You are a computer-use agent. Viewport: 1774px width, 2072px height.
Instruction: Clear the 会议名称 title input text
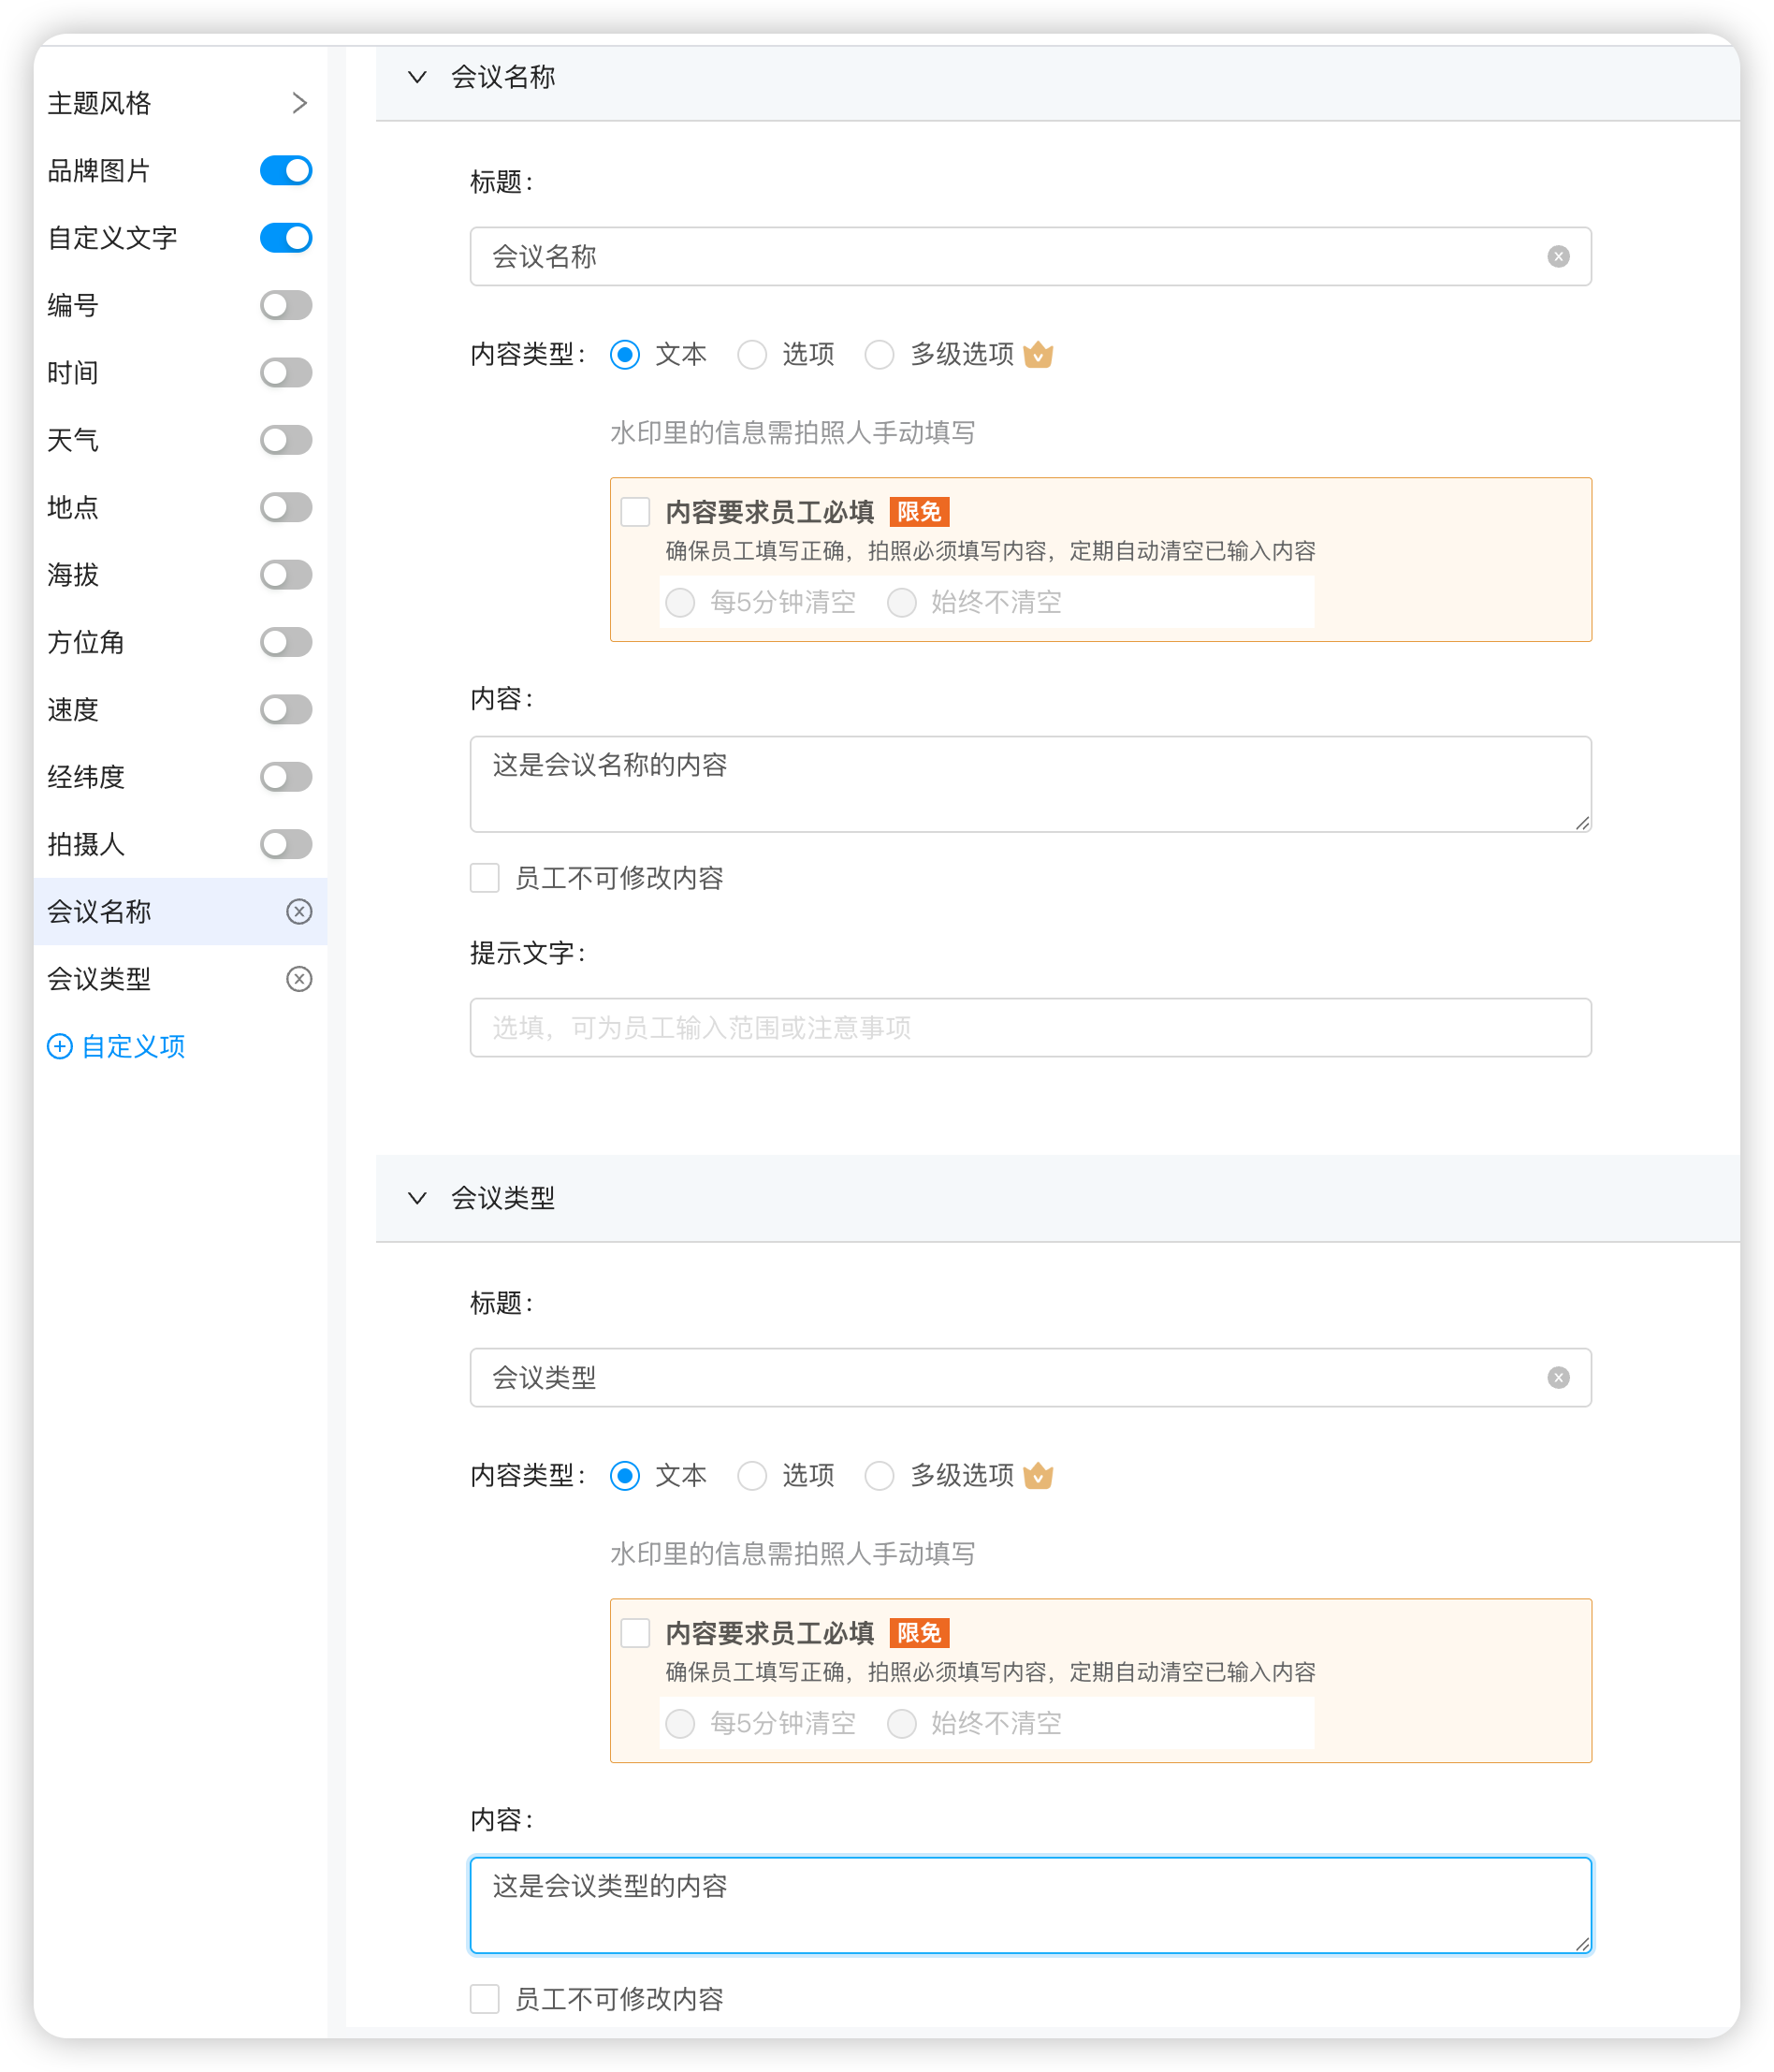point(1558,256)
